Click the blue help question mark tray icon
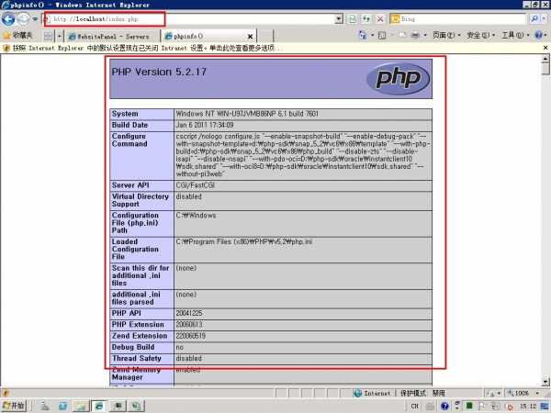This screenshot has width=551, height=413. click(x=444, y=407)
